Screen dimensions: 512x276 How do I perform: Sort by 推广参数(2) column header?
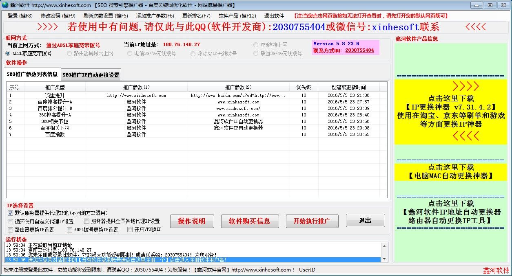[239, 87]
